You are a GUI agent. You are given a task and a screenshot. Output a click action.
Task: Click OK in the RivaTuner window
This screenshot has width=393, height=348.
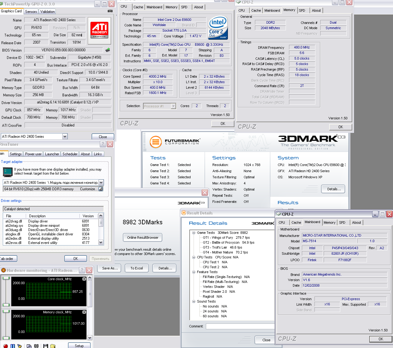pos(75,259)
